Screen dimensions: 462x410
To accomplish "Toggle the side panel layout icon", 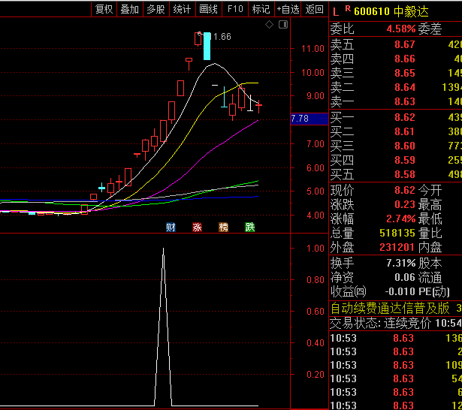I will (282, 25).
